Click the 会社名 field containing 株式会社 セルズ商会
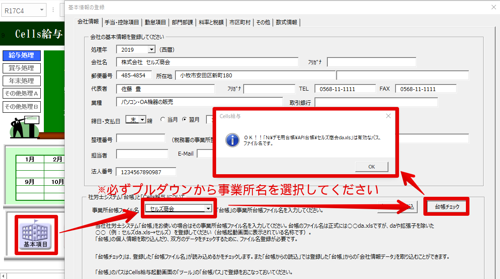Viewport: 500px width, 279px height. click(207, 62)
